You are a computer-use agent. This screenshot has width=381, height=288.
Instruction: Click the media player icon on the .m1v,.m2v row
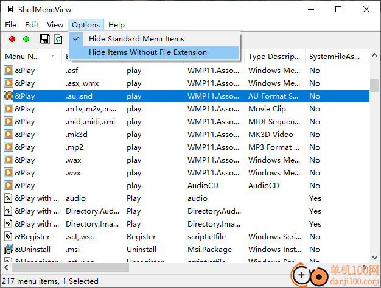[x=9, y=108]
